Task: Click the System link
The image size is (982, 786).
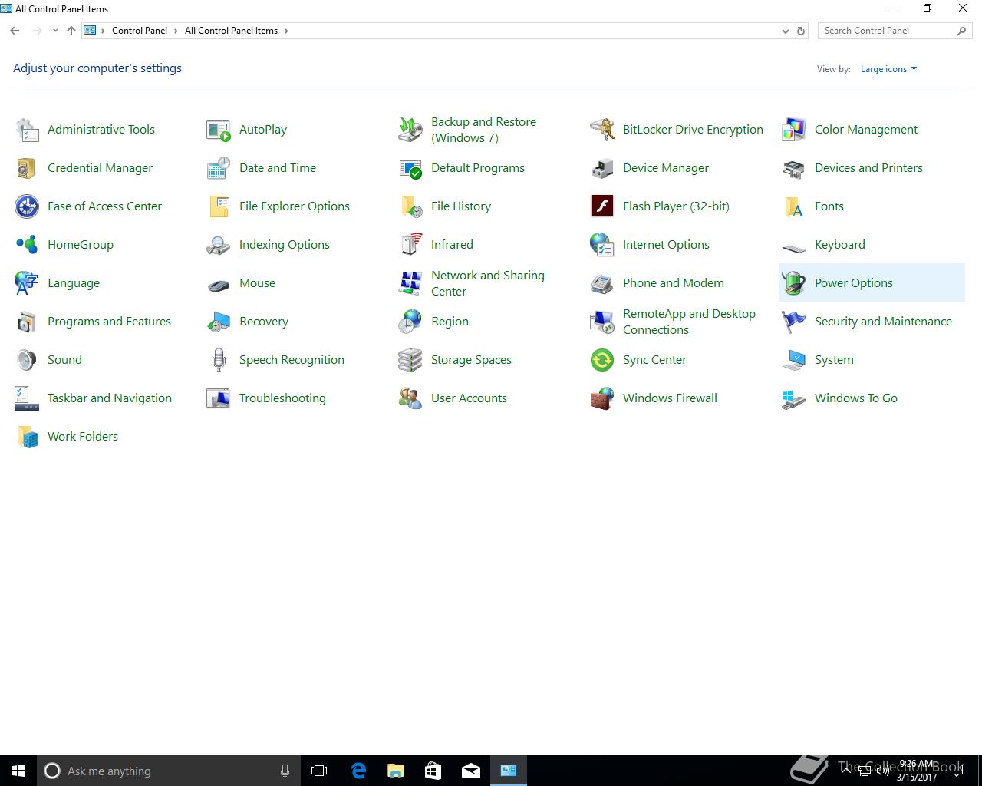Action: pos(834,360)
